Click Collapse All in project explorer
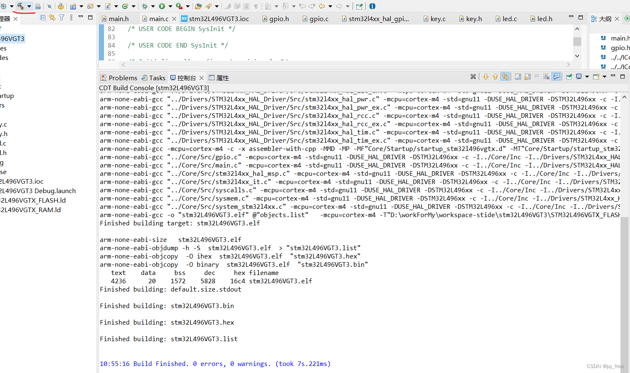The height and width of the screenshot is (373, 630). [43, 17]
